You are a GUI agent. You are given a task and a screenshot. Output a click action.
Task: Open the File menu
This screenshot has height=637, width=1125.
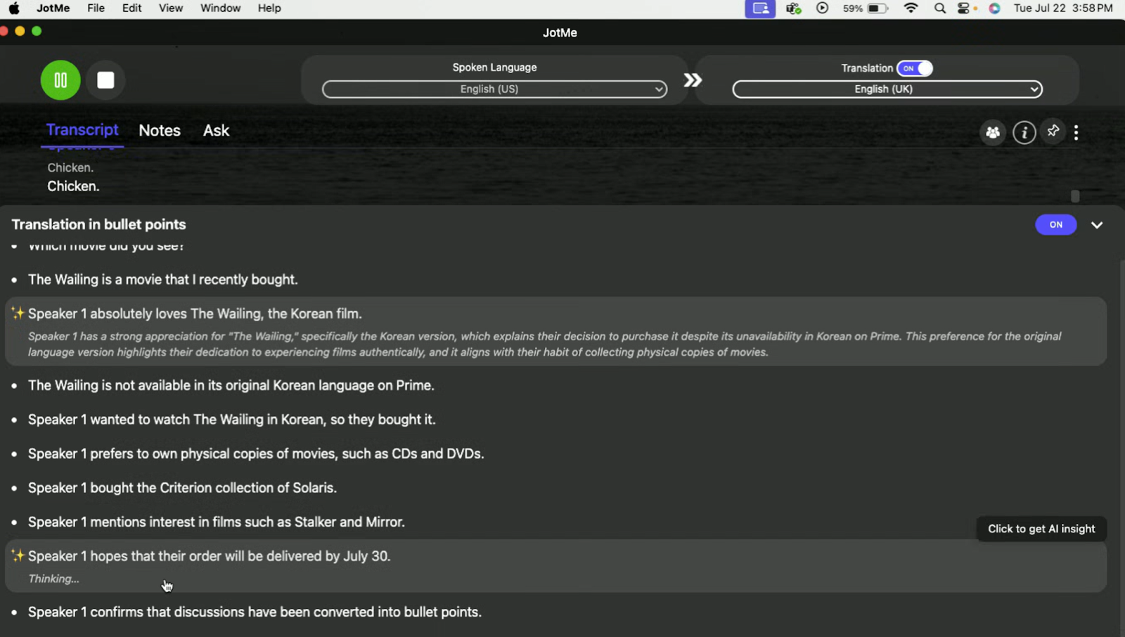point(96,8)
